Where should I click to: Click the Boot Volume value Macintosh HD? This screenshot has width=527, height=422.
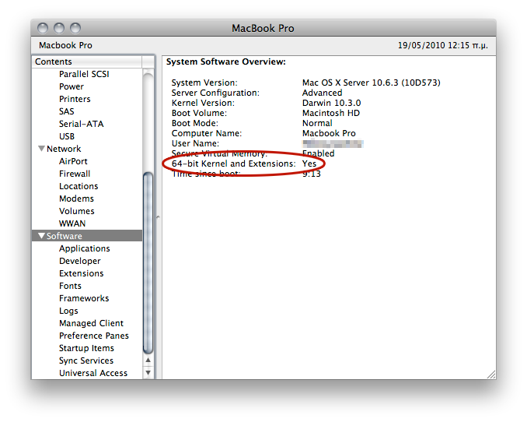[x=331, y=113]
